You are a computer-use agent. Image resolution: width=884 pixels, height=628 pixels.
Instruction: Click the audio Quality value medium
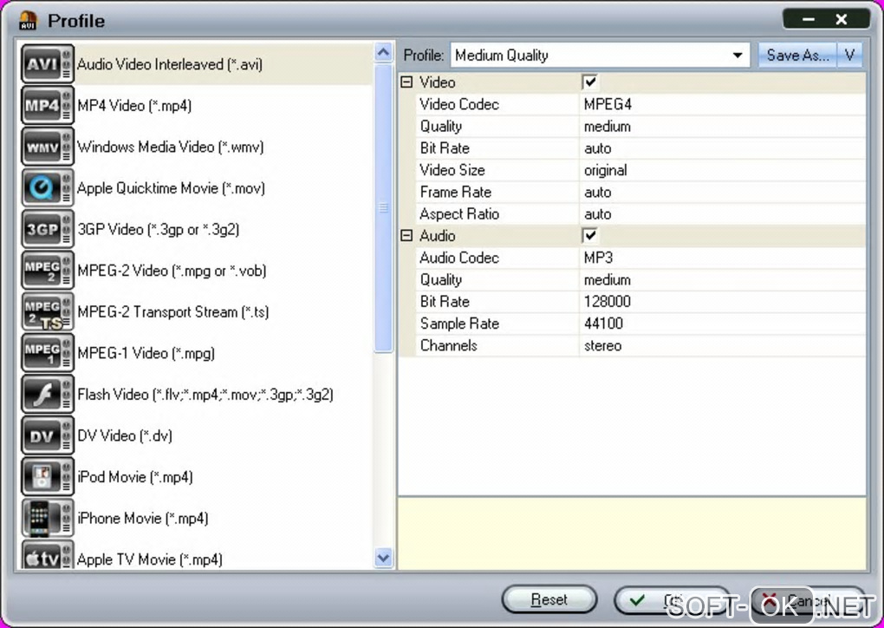722,280
